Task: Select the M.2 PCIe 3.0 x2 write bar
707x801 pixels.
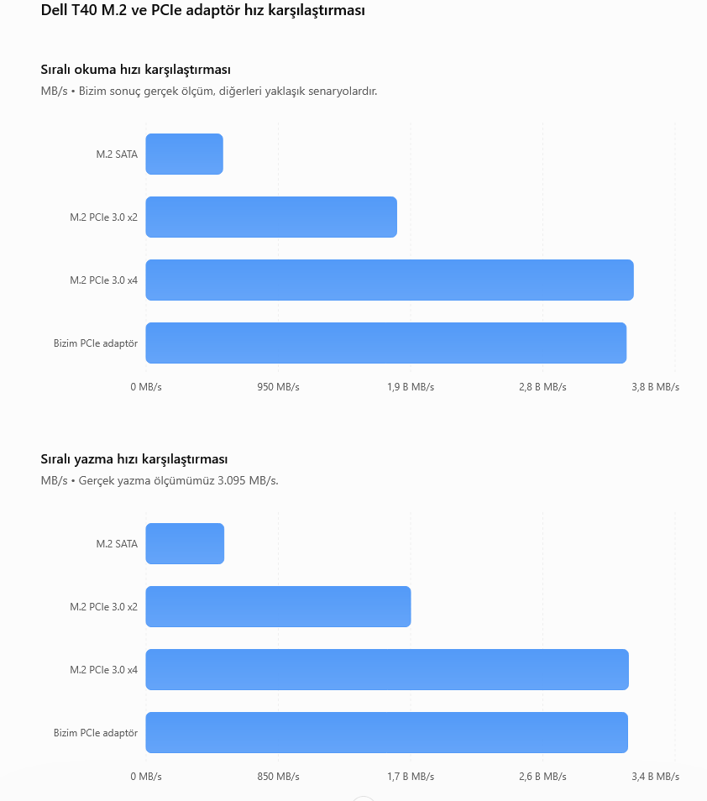Action: 279,606
